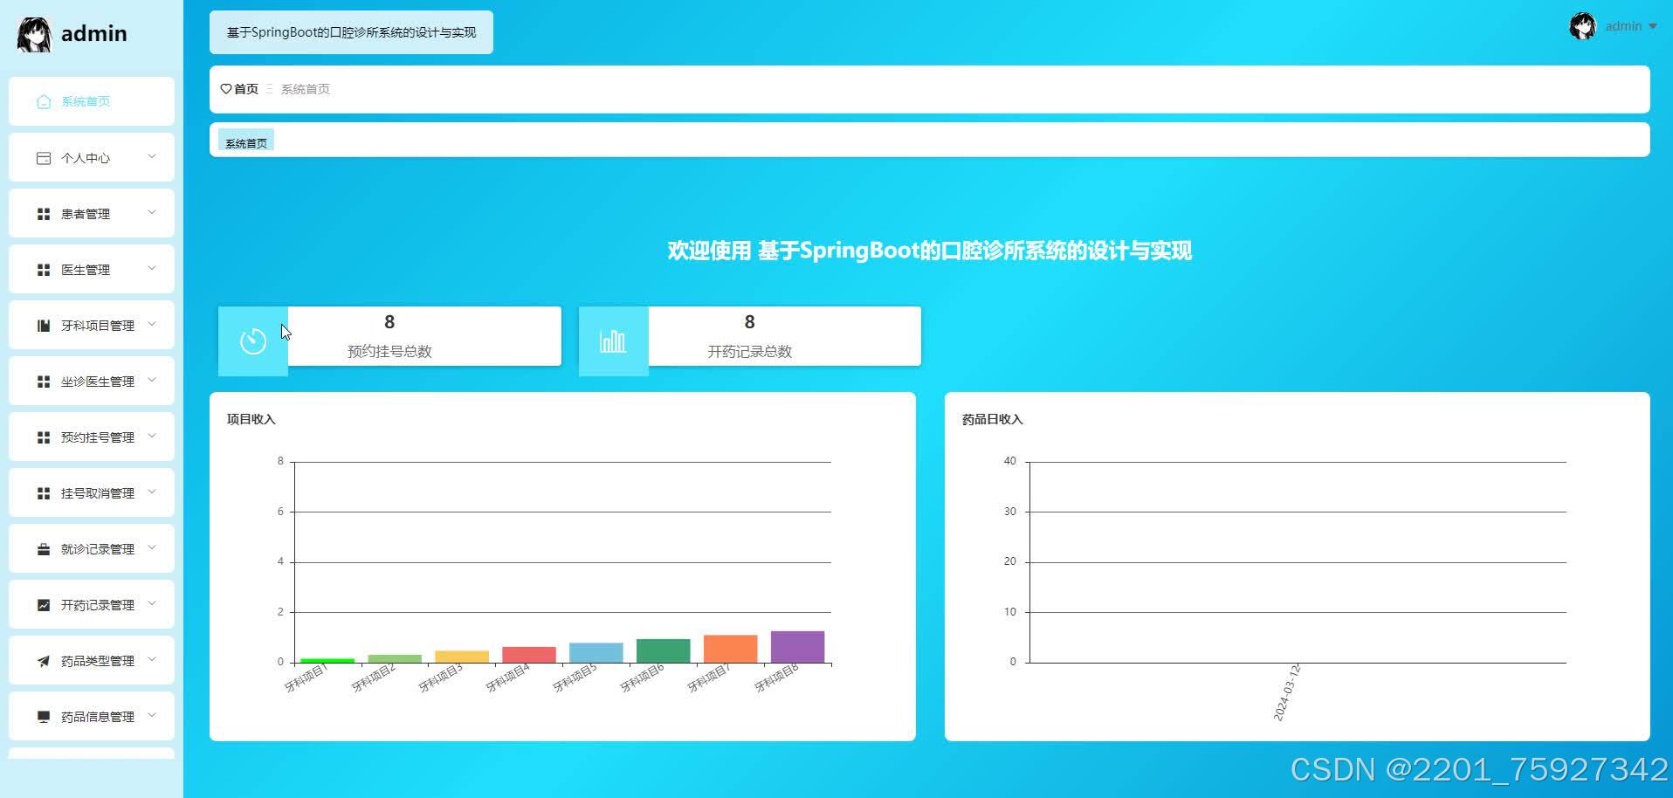The width and height of the screenshot is (1673, 798).
Task: Click the red 牙科项目4 bar
Action: [528, 655]
